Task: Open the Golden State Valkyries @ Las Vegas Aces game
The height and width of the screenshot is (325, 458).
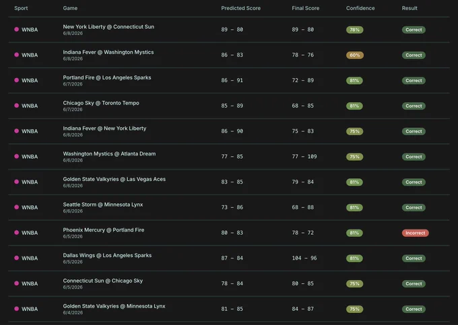Action: click(115, 179)
